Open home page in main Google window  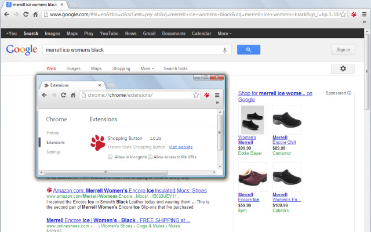(35, 14)
